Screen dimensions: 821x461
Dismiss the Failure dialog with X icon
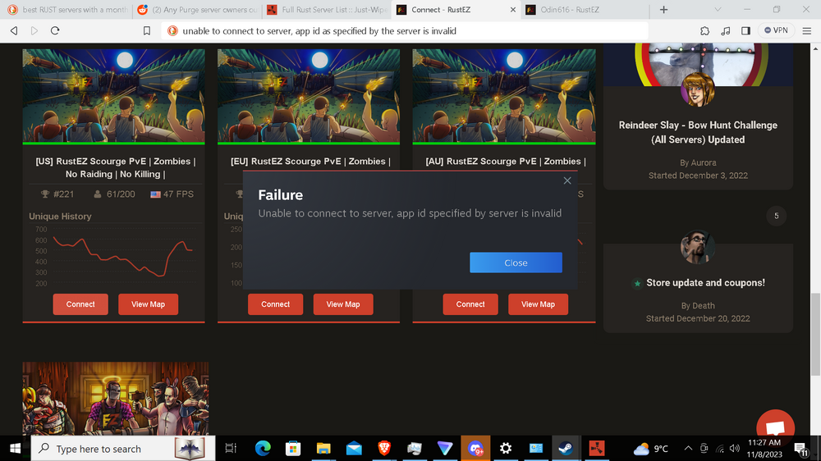coord(567,180)
